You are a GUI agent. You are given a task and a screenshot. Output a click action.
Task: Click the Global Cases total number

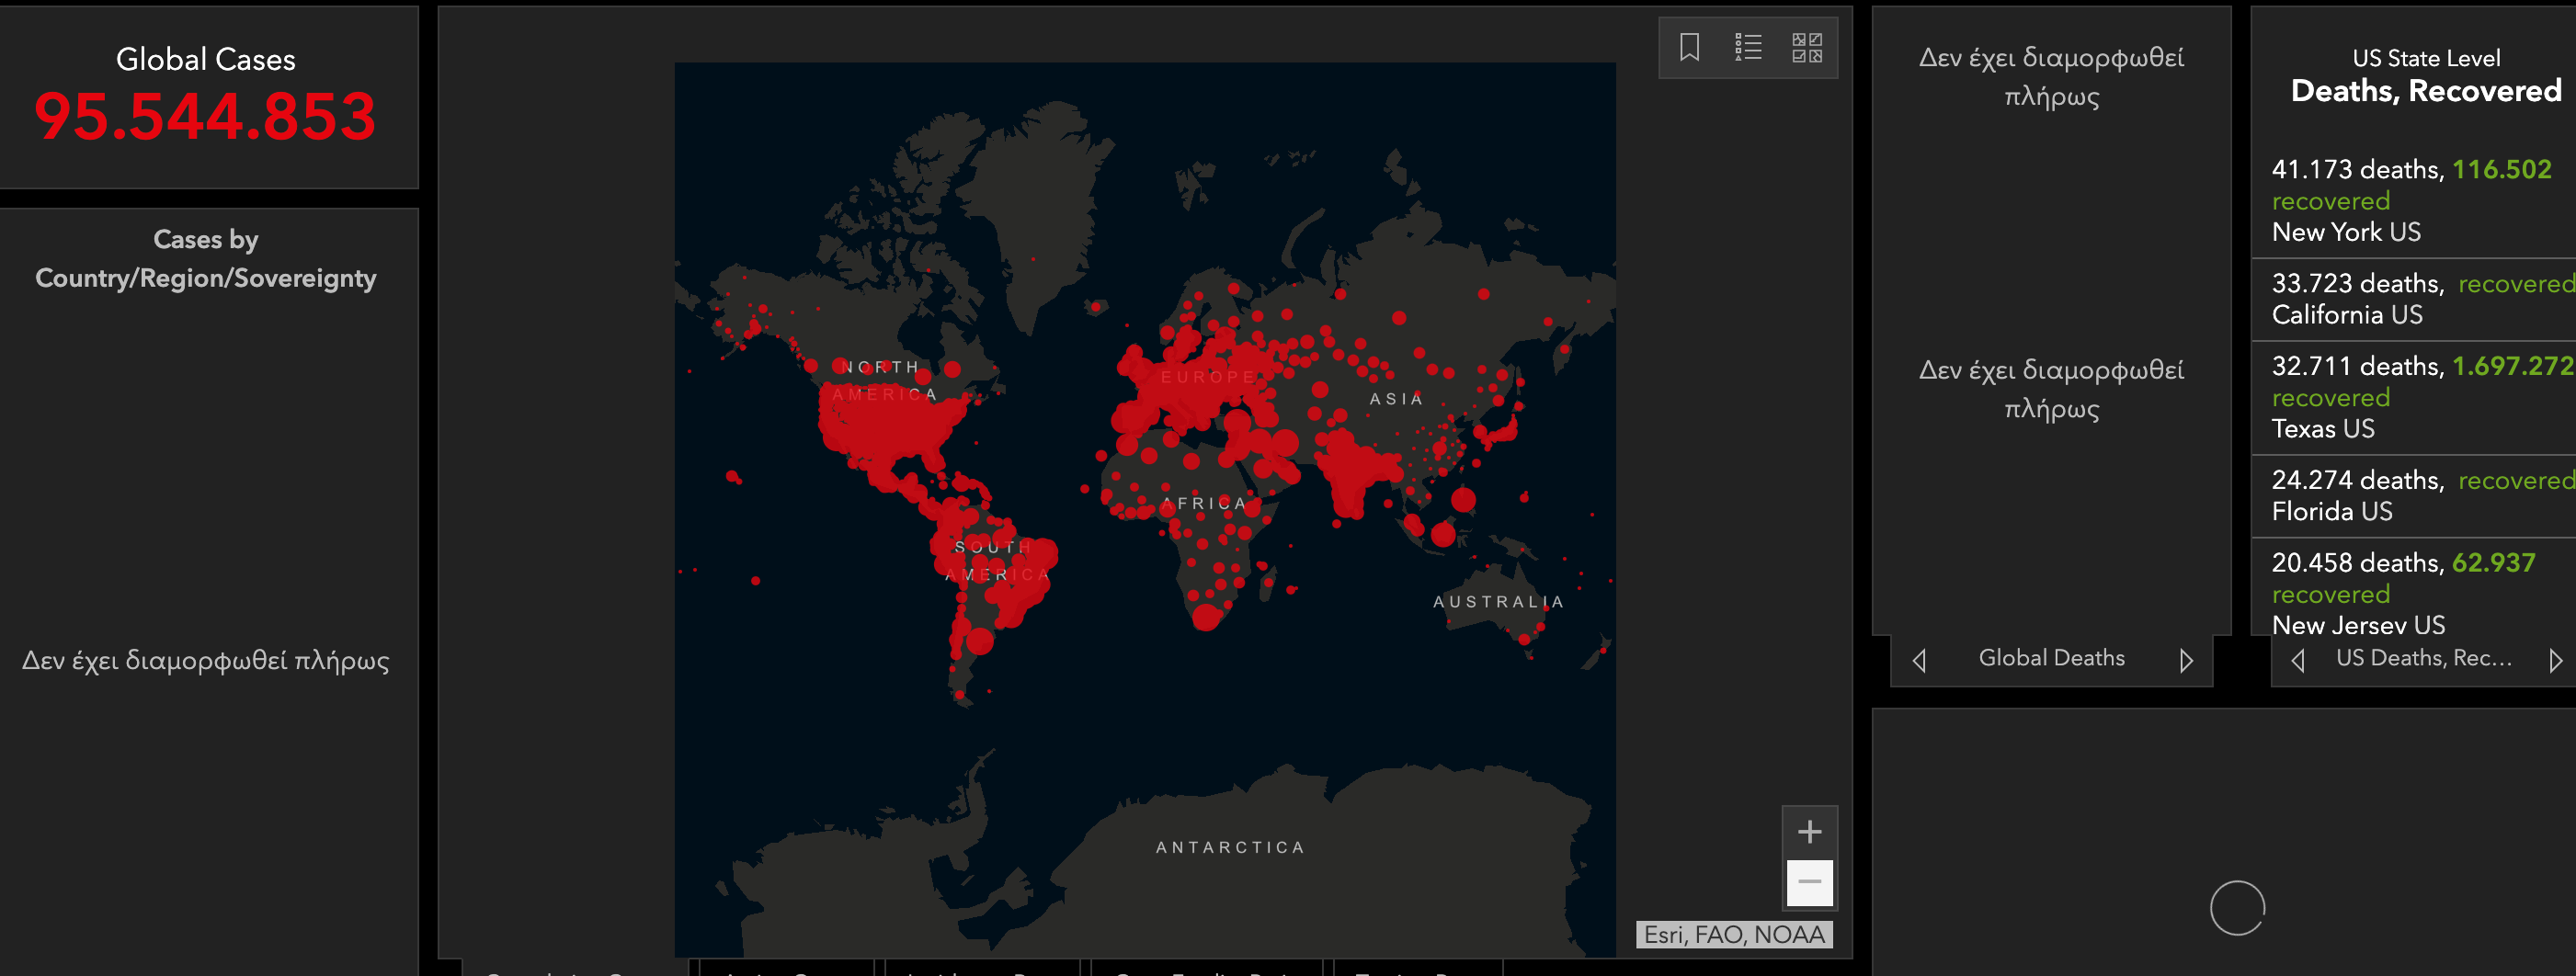click(205, 116)
